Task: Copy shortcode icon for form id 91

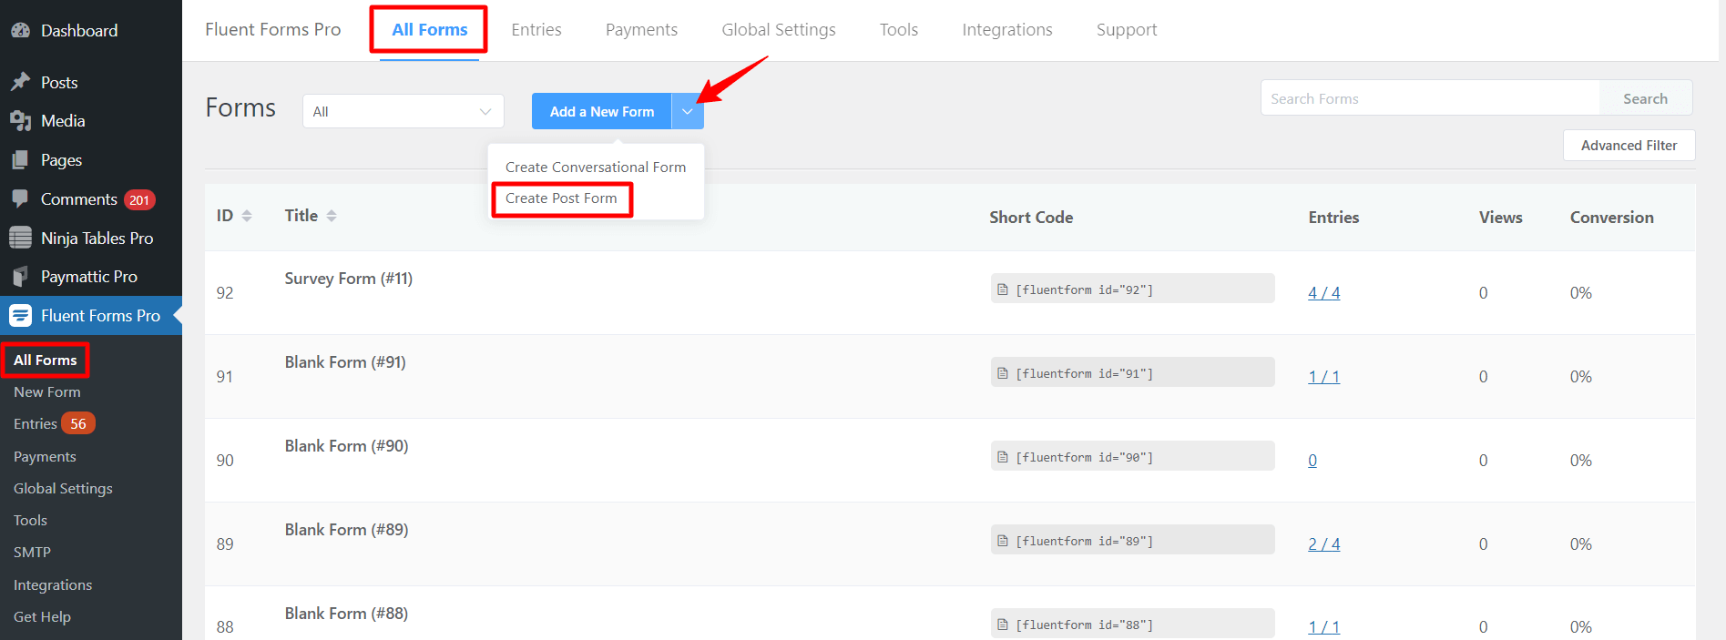Action: tap(1003, 373)
